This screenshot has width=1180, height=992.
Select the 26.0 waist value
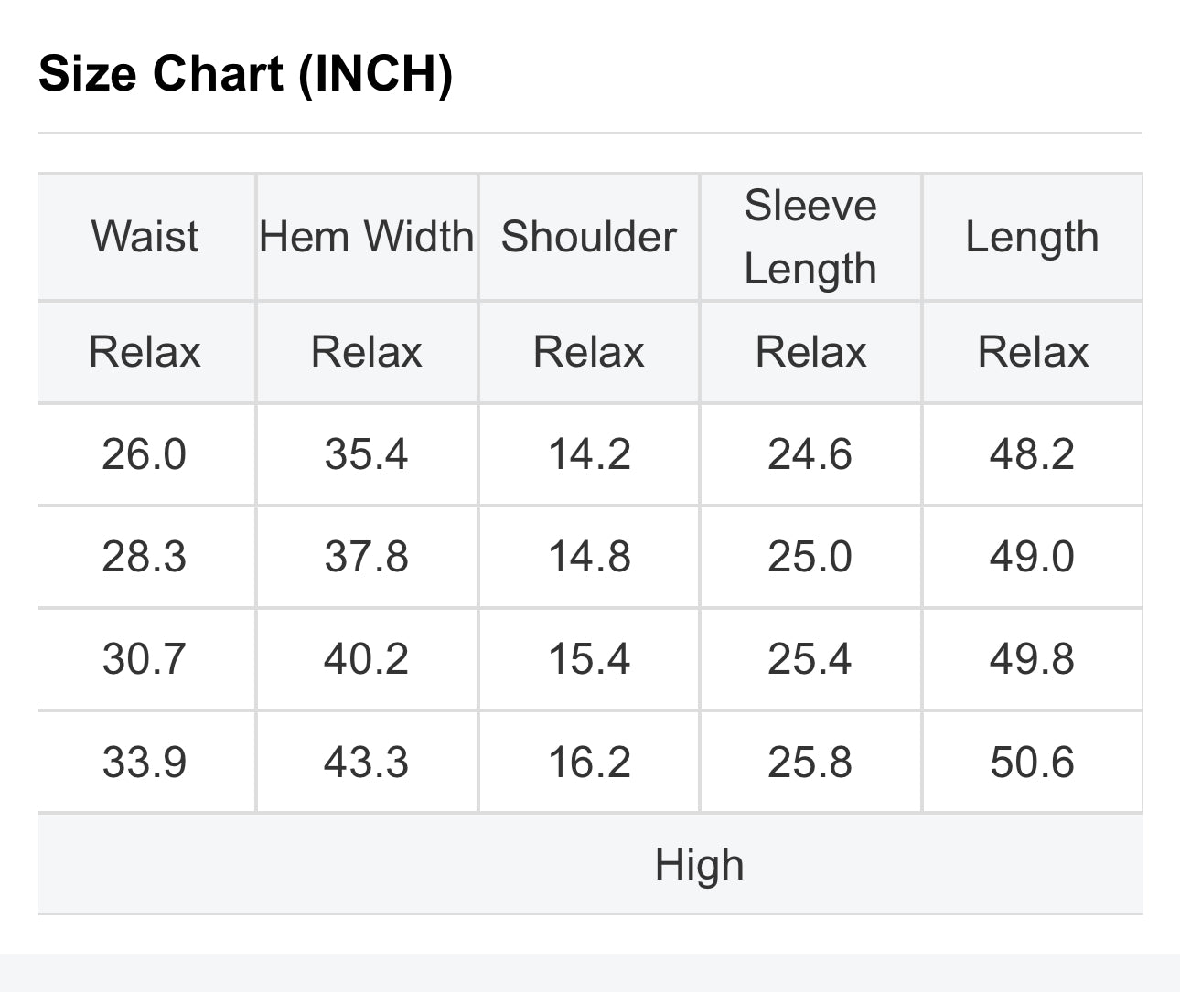[x=145, y=454]
